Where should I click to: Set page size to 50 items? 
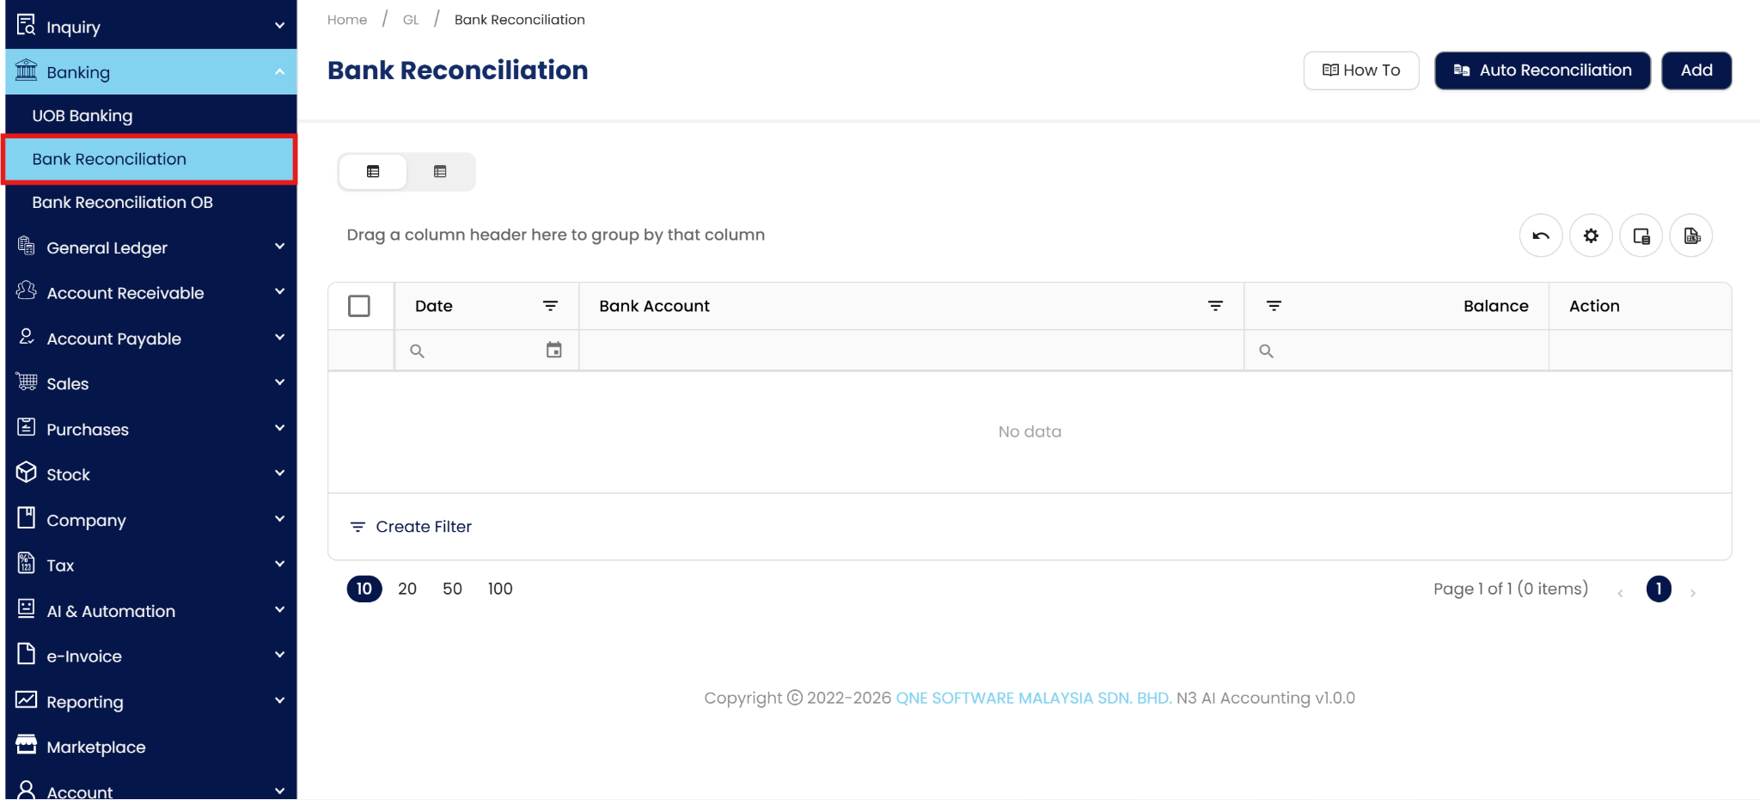pyautogui.click(x=452, y=589)
